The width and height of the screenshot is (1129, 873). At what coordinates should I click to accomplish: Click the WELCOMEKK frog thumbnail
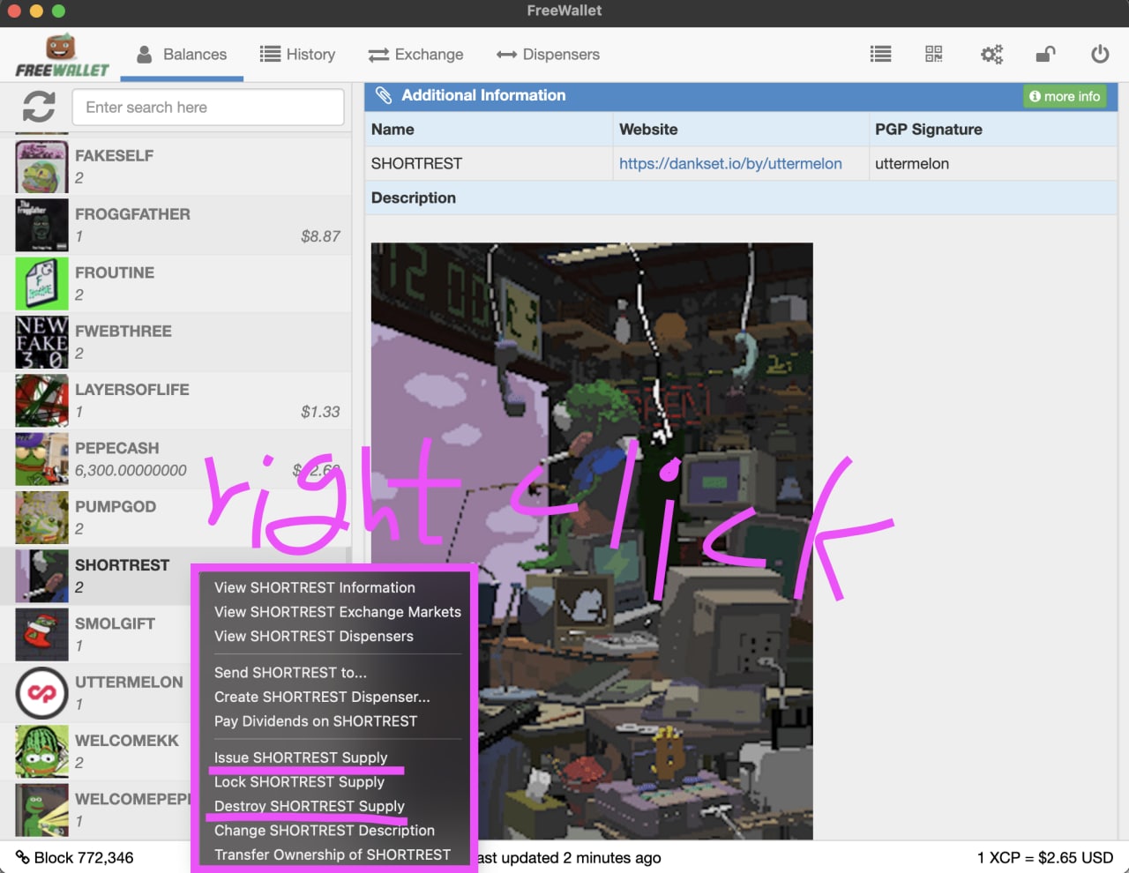click(x=41, y=751)
